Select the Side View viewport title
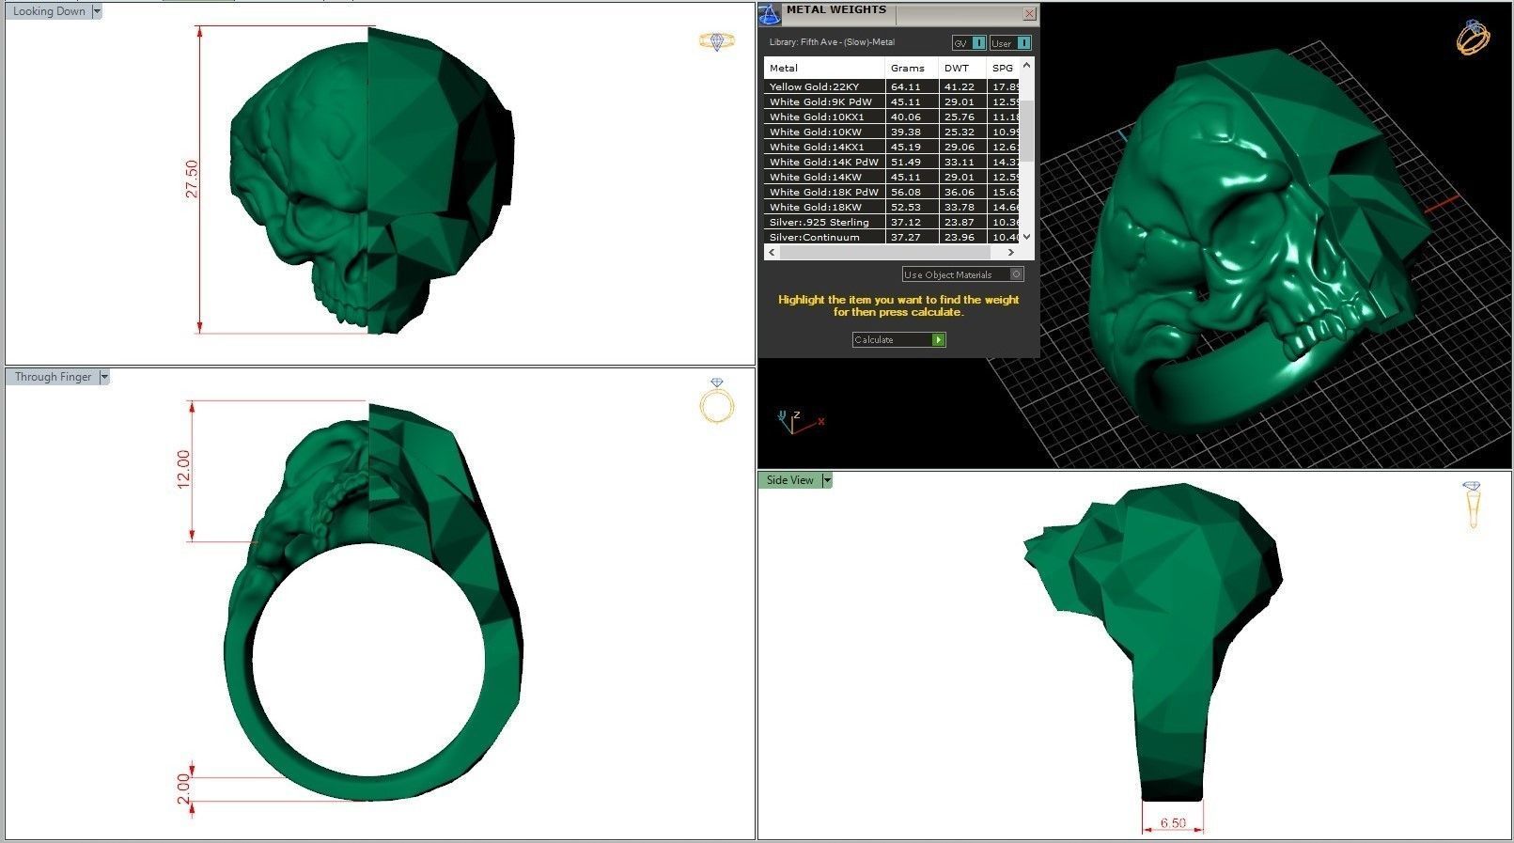The width and height of the screenshot is (1514, 843). (x=789, y=480)
